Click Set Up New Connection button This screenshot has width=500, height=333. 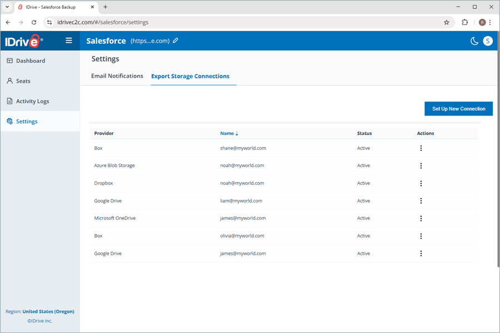(x=458, y=109)
